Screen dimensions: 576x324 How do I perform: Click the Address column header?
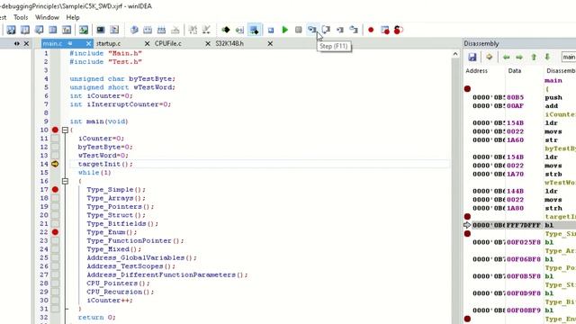tap(476, 71)
